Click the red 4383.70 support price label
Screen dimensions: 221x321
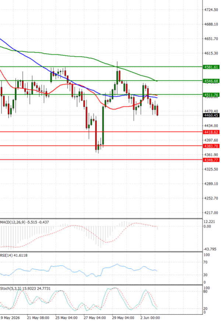(x=211, y=146)
